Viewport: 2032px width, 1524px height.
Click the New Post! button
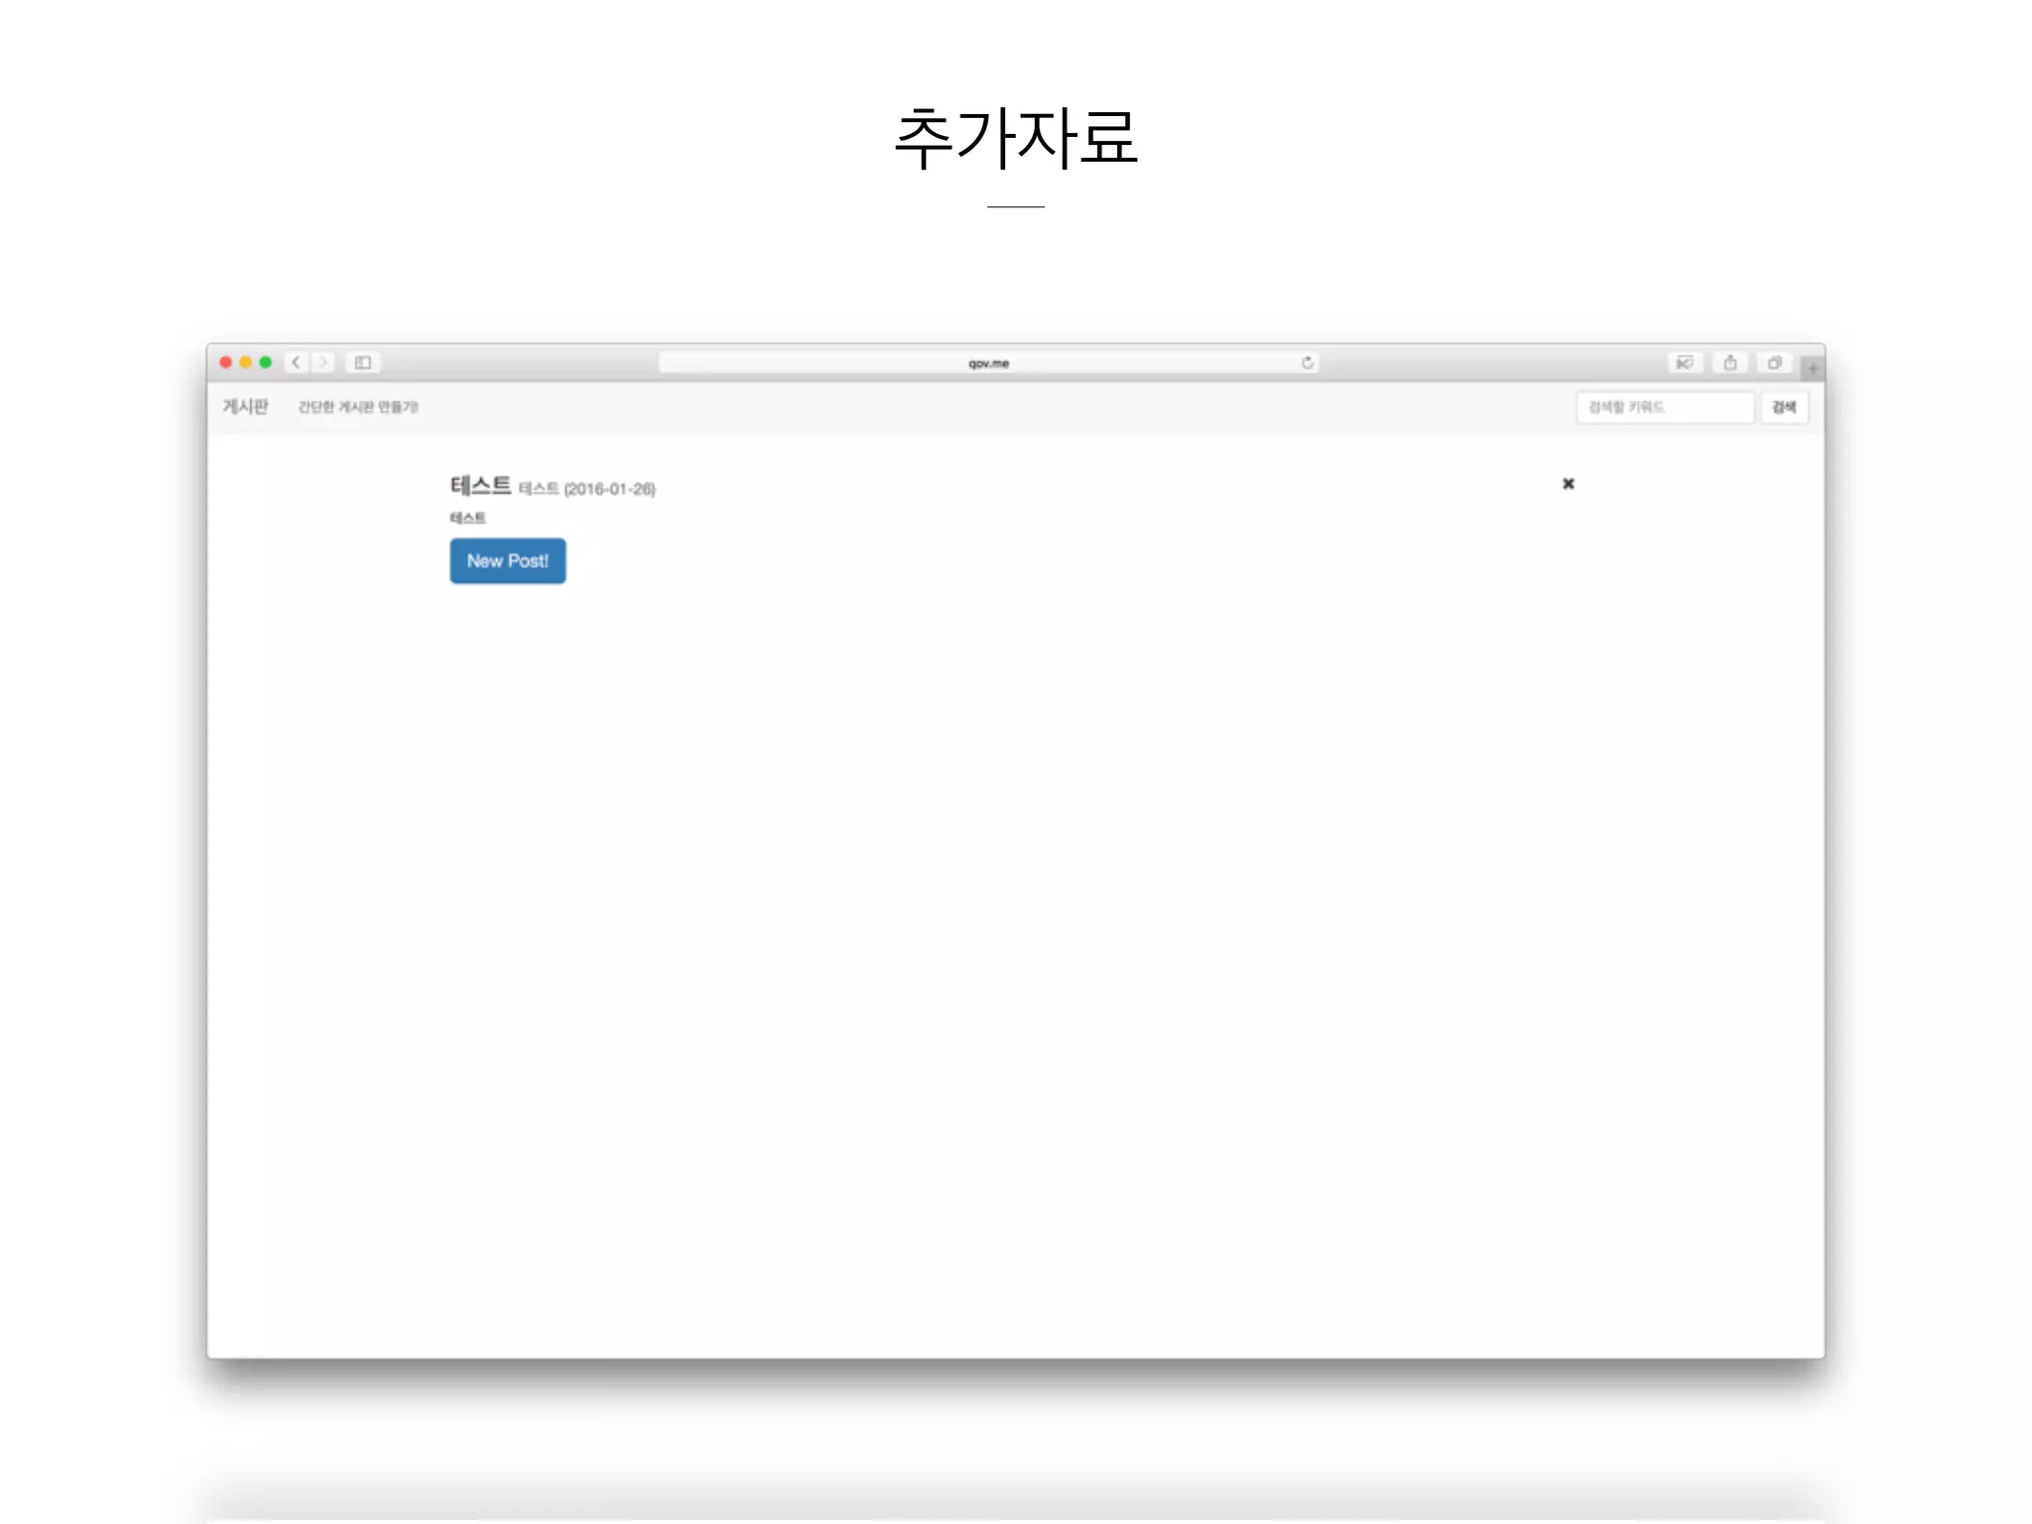coord(508,561)
